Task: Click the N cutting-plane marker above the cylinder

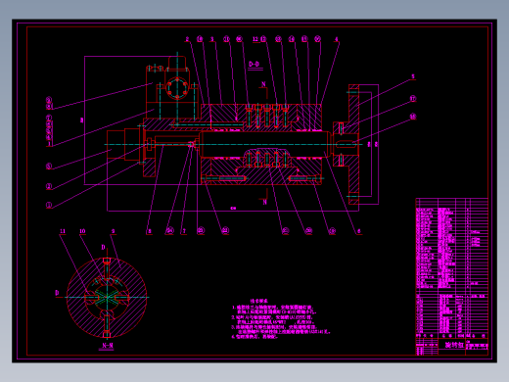Action: click(263, 84)
